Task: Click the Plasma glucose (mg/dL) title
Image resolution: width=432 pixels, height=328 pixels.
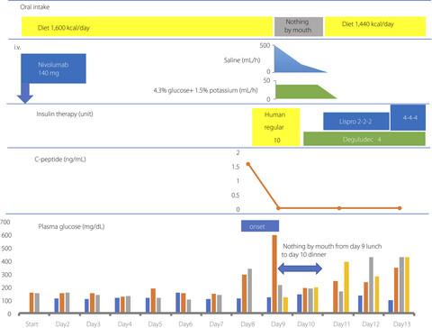Action: click(71, 226)
